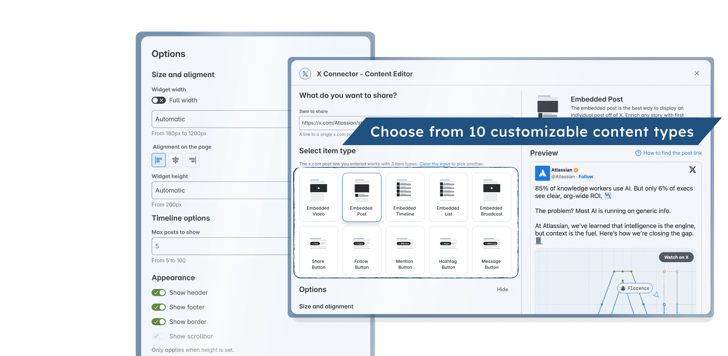
Task: Choose the Embedded List item type
Action: point(448,197)
